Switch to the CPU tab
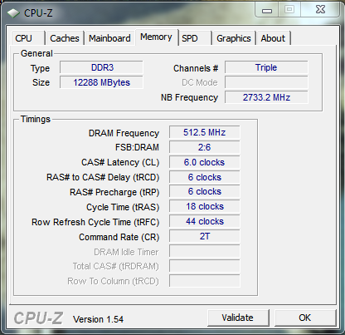The image size is (345, 335). point(28,38)
